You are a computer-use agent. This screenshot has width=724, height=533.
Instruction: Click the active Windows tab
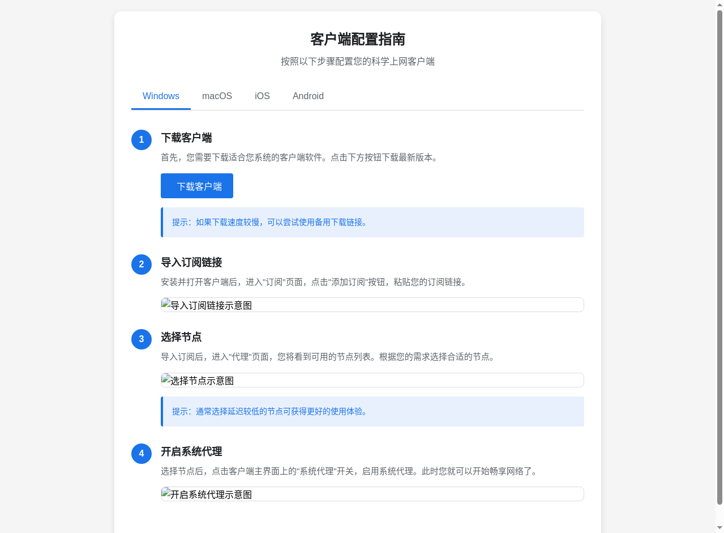coord(161,96)
